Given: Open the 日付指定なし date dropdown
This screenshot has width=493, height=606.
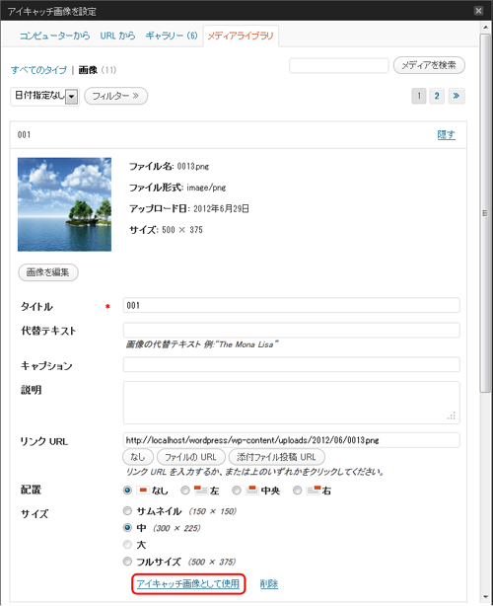Looking at the screenshot, I should [x=45, y=96].
